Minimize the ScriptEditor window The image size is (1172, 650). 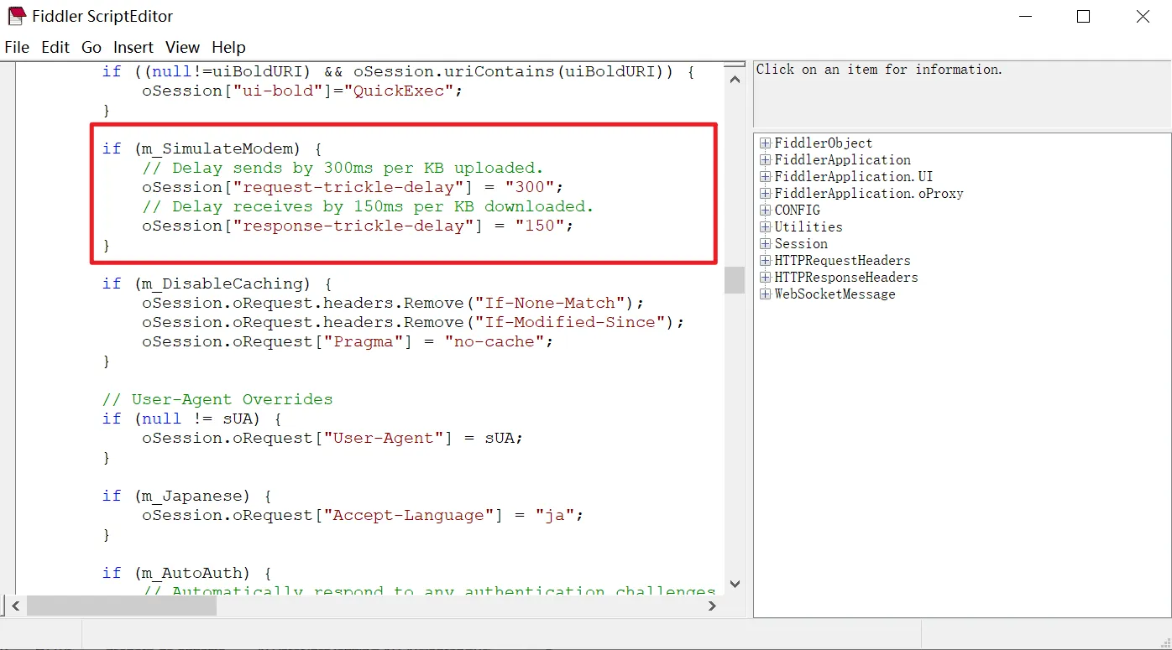click(1025, 16)
